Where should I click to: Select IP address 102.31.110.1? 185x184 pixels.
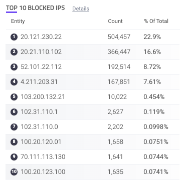[x=39, y=112]
